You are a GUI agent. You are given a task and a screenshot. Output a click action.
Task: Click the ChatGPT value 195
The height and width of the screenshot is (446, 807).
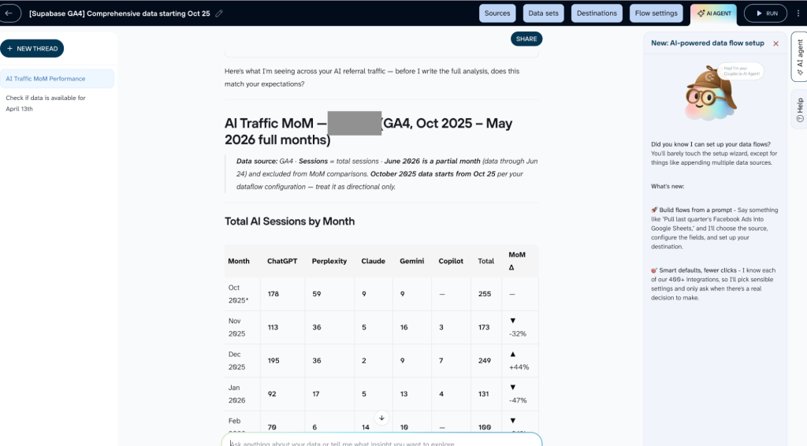coord(273,361)
